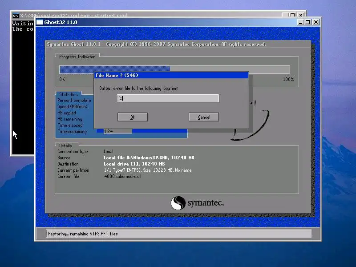Maximize the cmd.exe window behind Ghost

[x=293, y=15]
